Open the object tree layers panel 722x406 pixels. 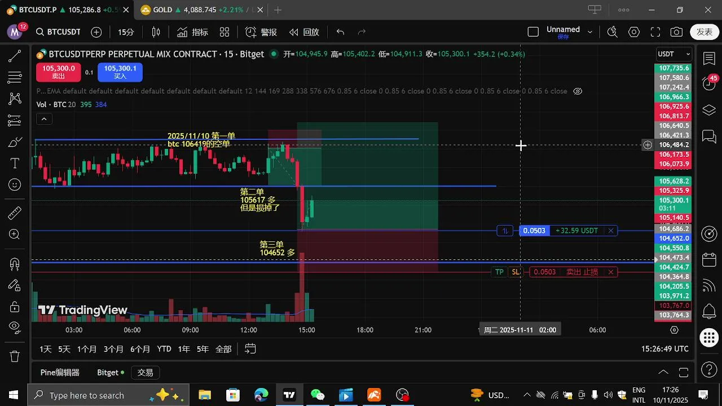click(x=709, y=110)
